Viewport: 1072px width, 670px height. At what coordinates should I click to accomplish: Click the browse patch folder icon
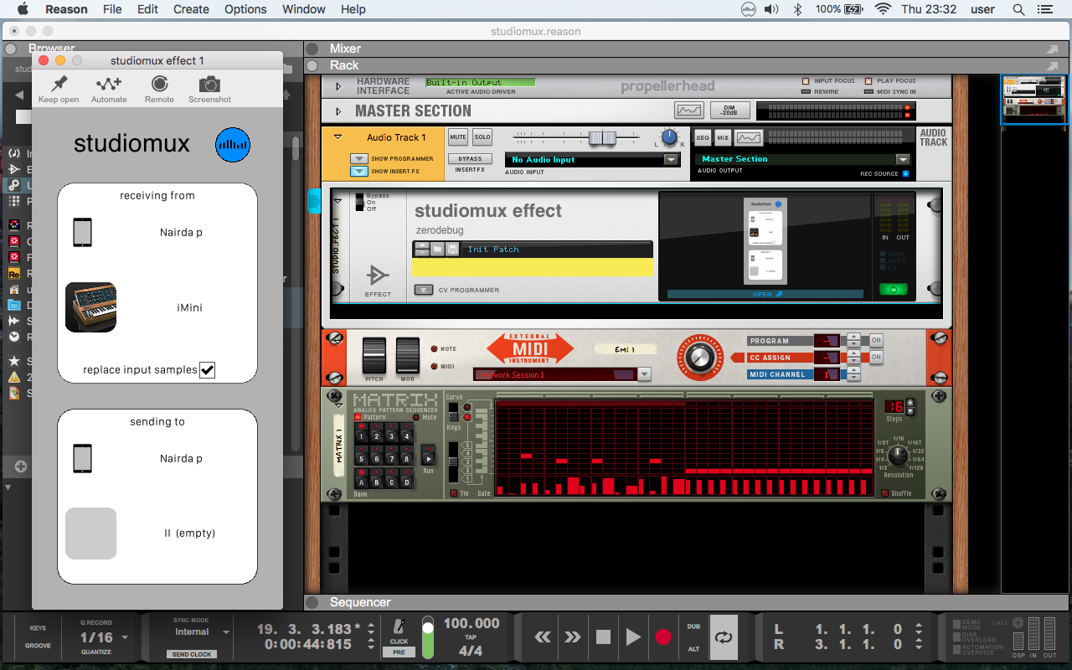[437, 249]
